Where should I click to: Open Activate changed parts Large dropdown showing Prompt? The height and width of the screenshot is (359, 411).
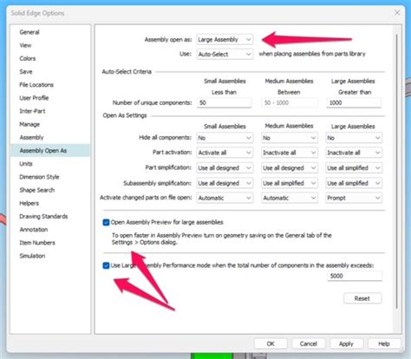[354, 198]
